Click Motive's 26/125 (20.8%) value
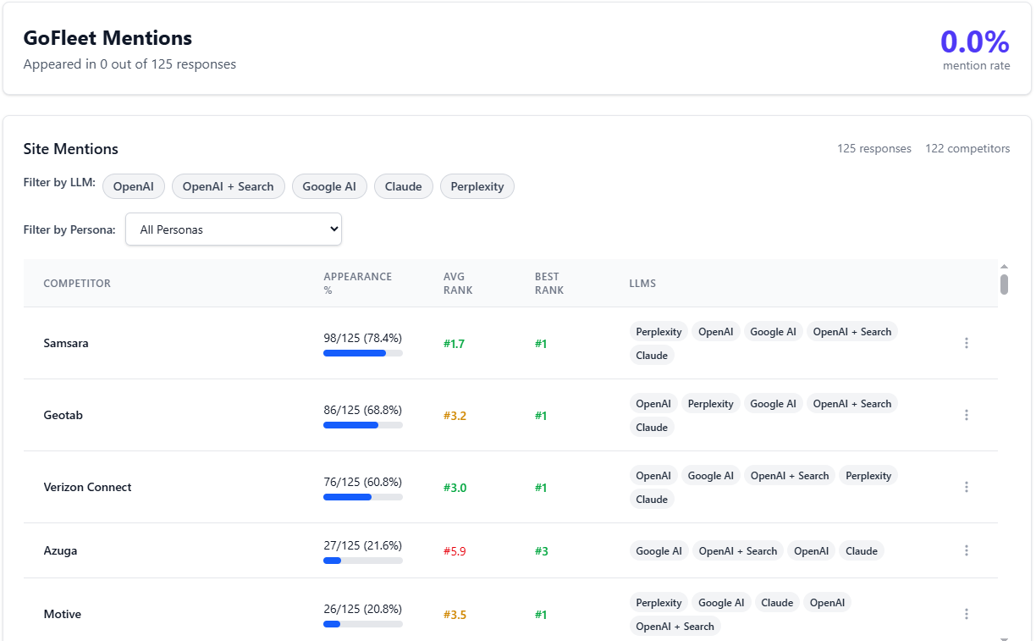 [362, 609]
